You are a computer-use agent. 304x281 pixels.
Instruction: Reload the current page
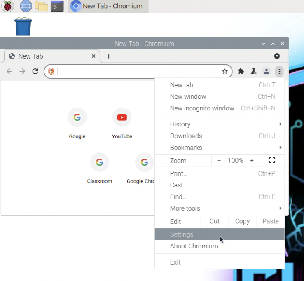coord(35,71)
